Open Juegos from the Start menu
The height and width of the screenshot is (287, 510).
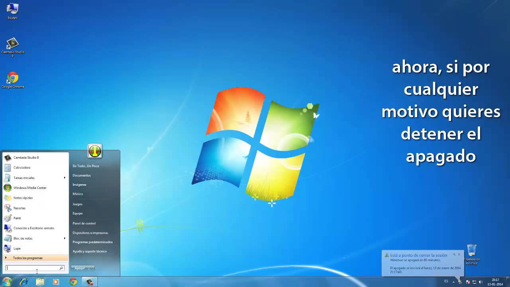pos(77,204)
